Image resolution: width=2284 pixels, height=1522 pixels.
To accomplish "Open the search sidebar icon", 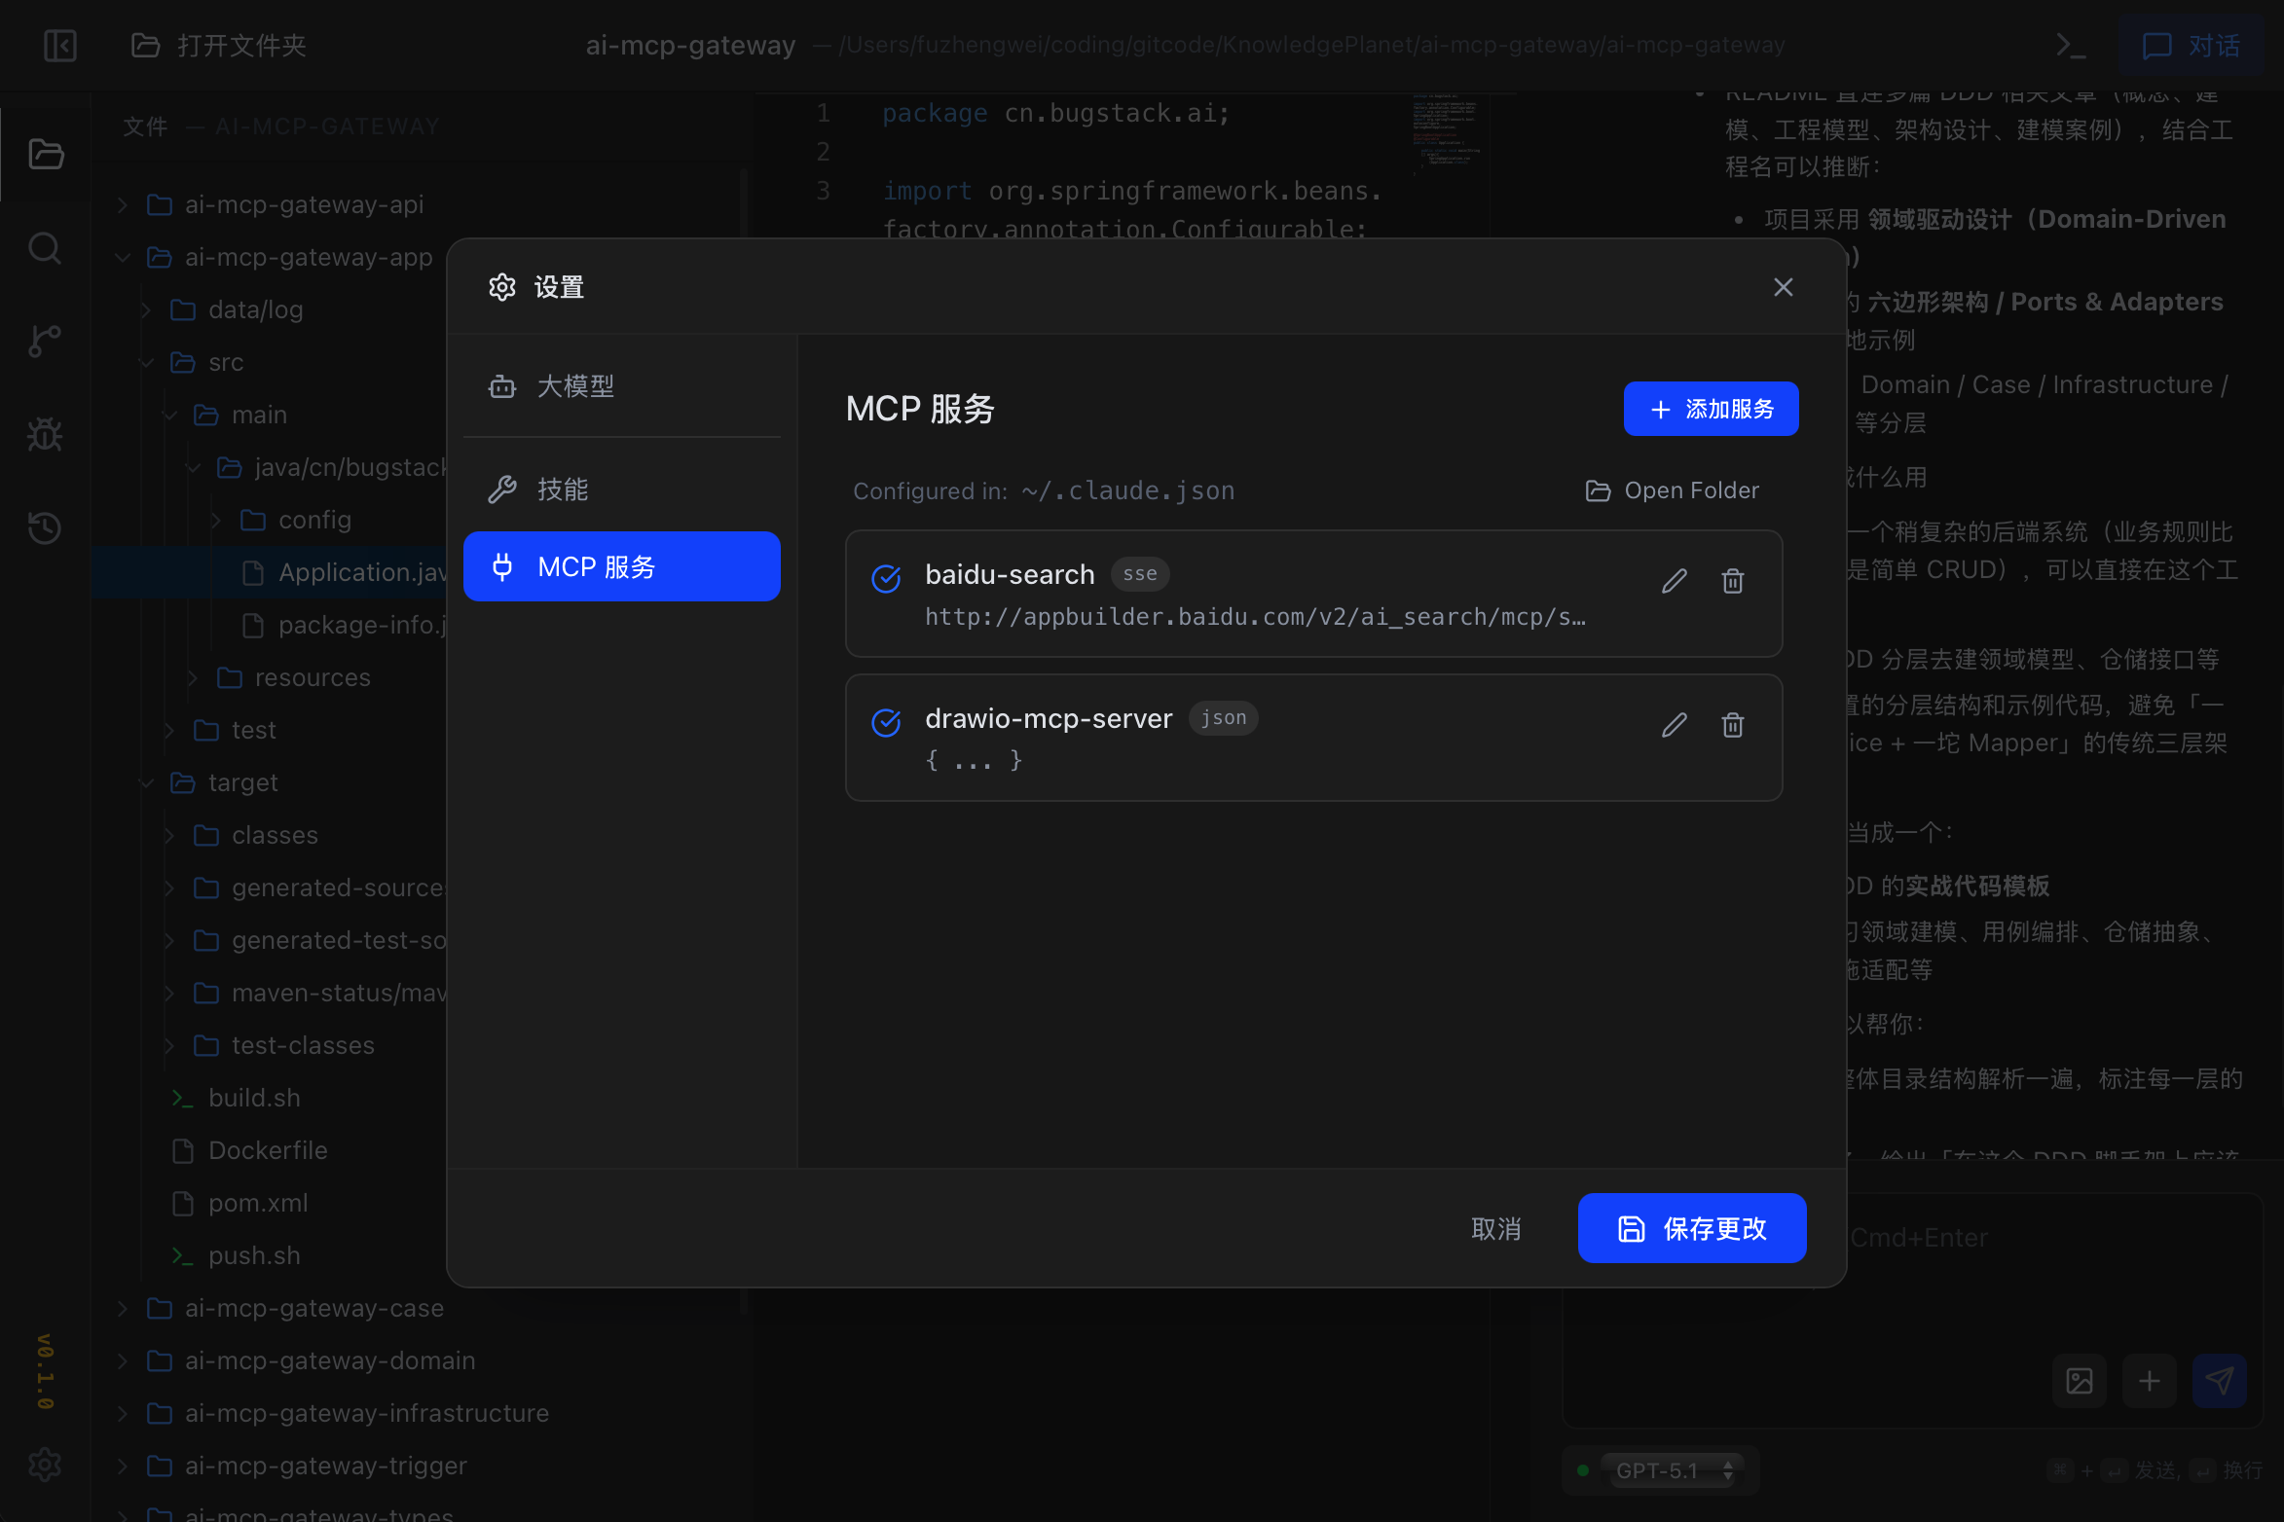I will (x=45, y=249).
